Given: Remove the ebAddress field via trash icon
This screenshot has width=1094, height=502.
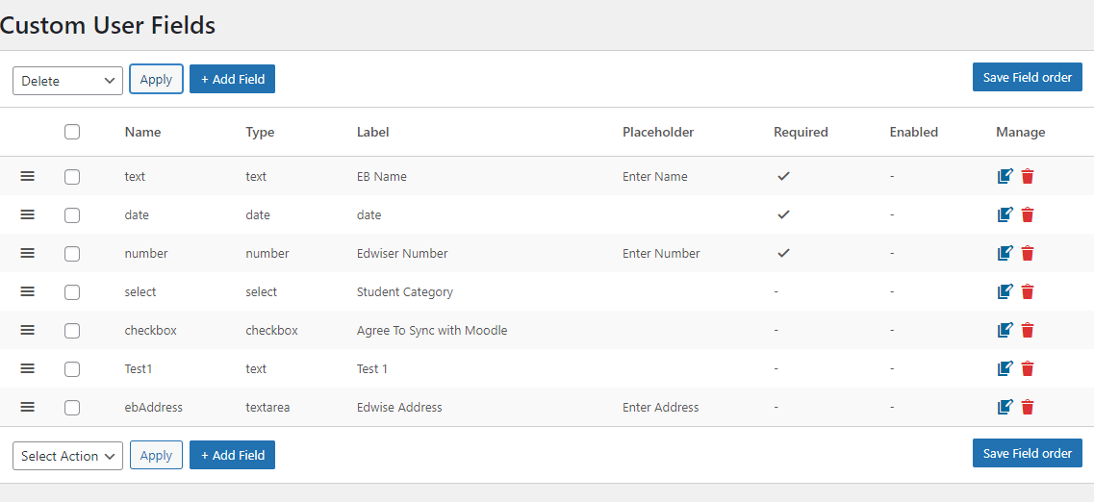Looking at the screenshot, I should coord(1027,407).
